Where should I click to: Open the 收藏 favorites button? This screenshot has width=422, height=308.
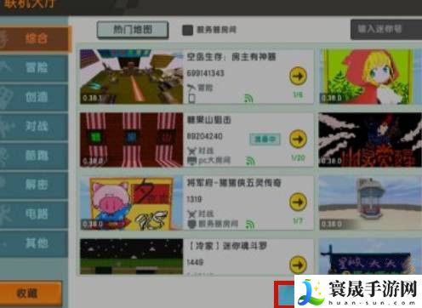point(31,294)
